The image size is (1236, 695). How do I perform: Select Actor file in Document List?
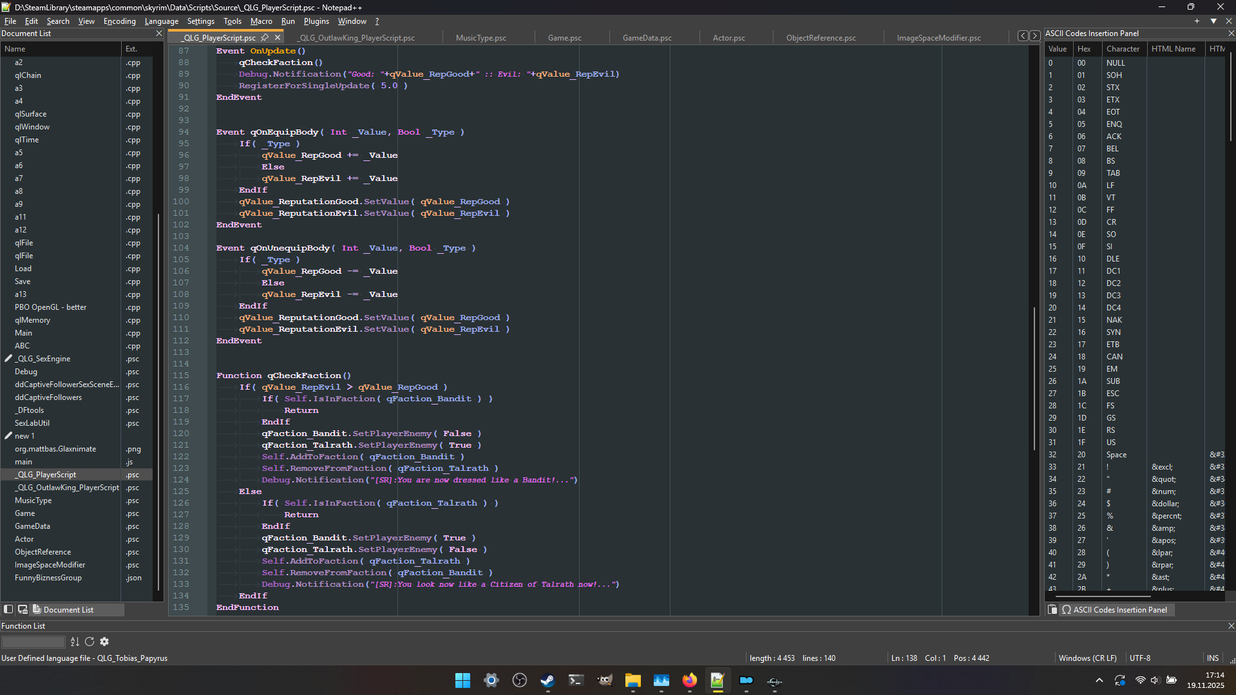click(x=24, y=539)
